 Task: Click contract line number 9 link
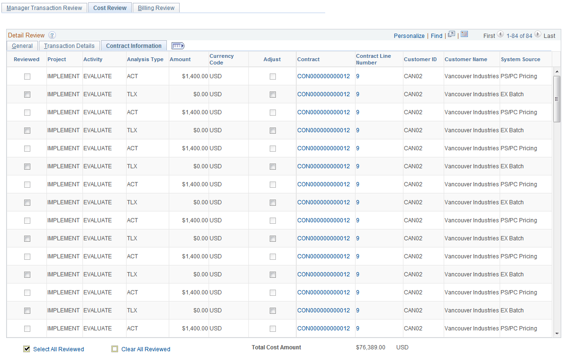click(357, 76)
